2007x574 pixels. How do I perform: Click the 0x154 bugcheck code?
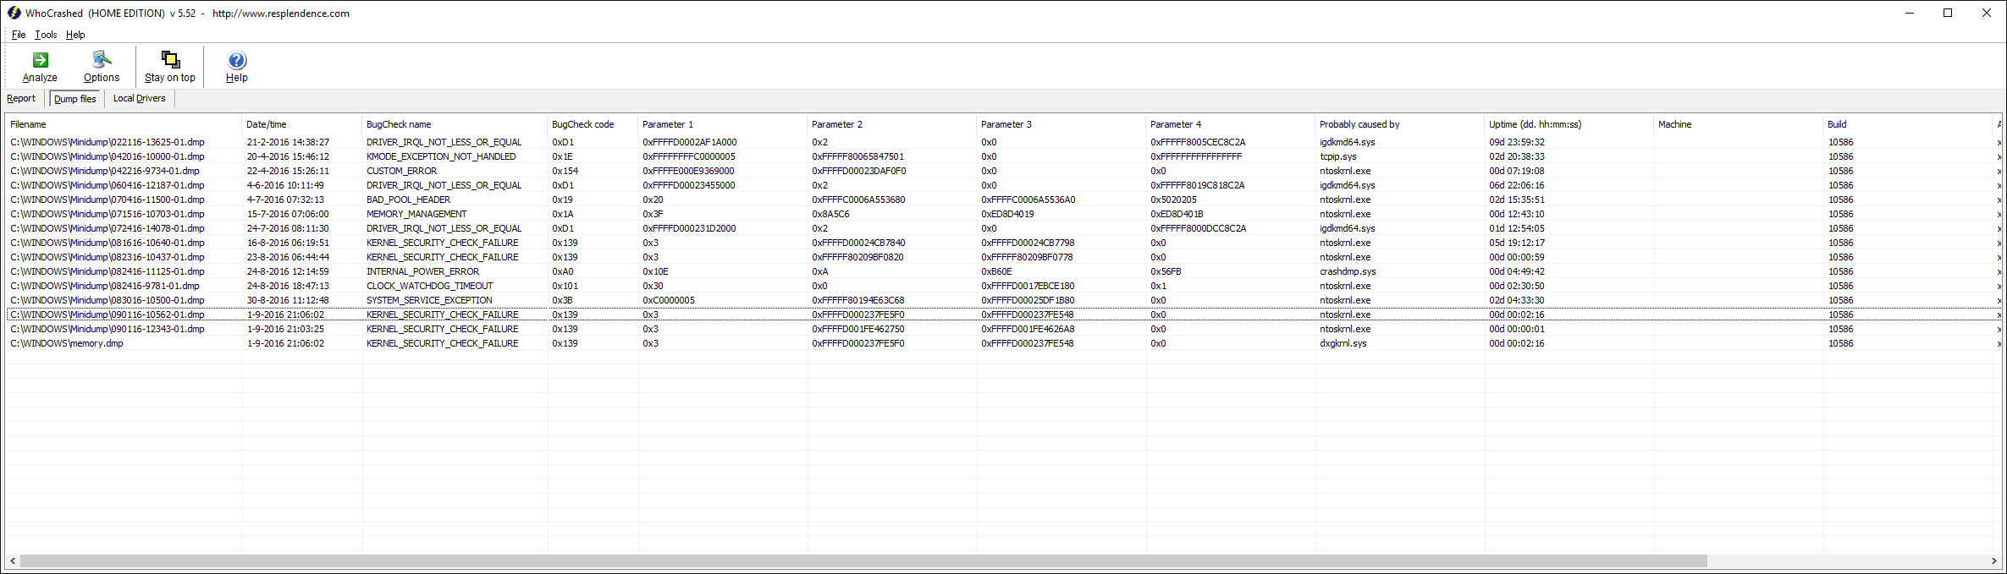click(565, 171)
